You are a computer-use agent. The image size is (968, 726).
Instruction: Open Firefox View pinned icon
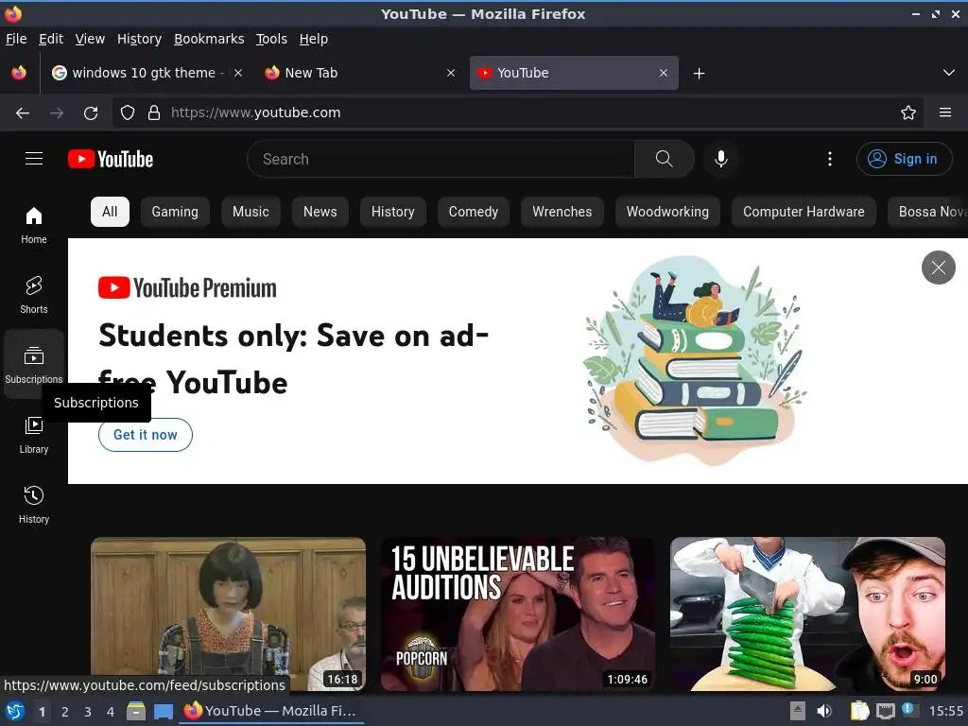tap(19, 73)
